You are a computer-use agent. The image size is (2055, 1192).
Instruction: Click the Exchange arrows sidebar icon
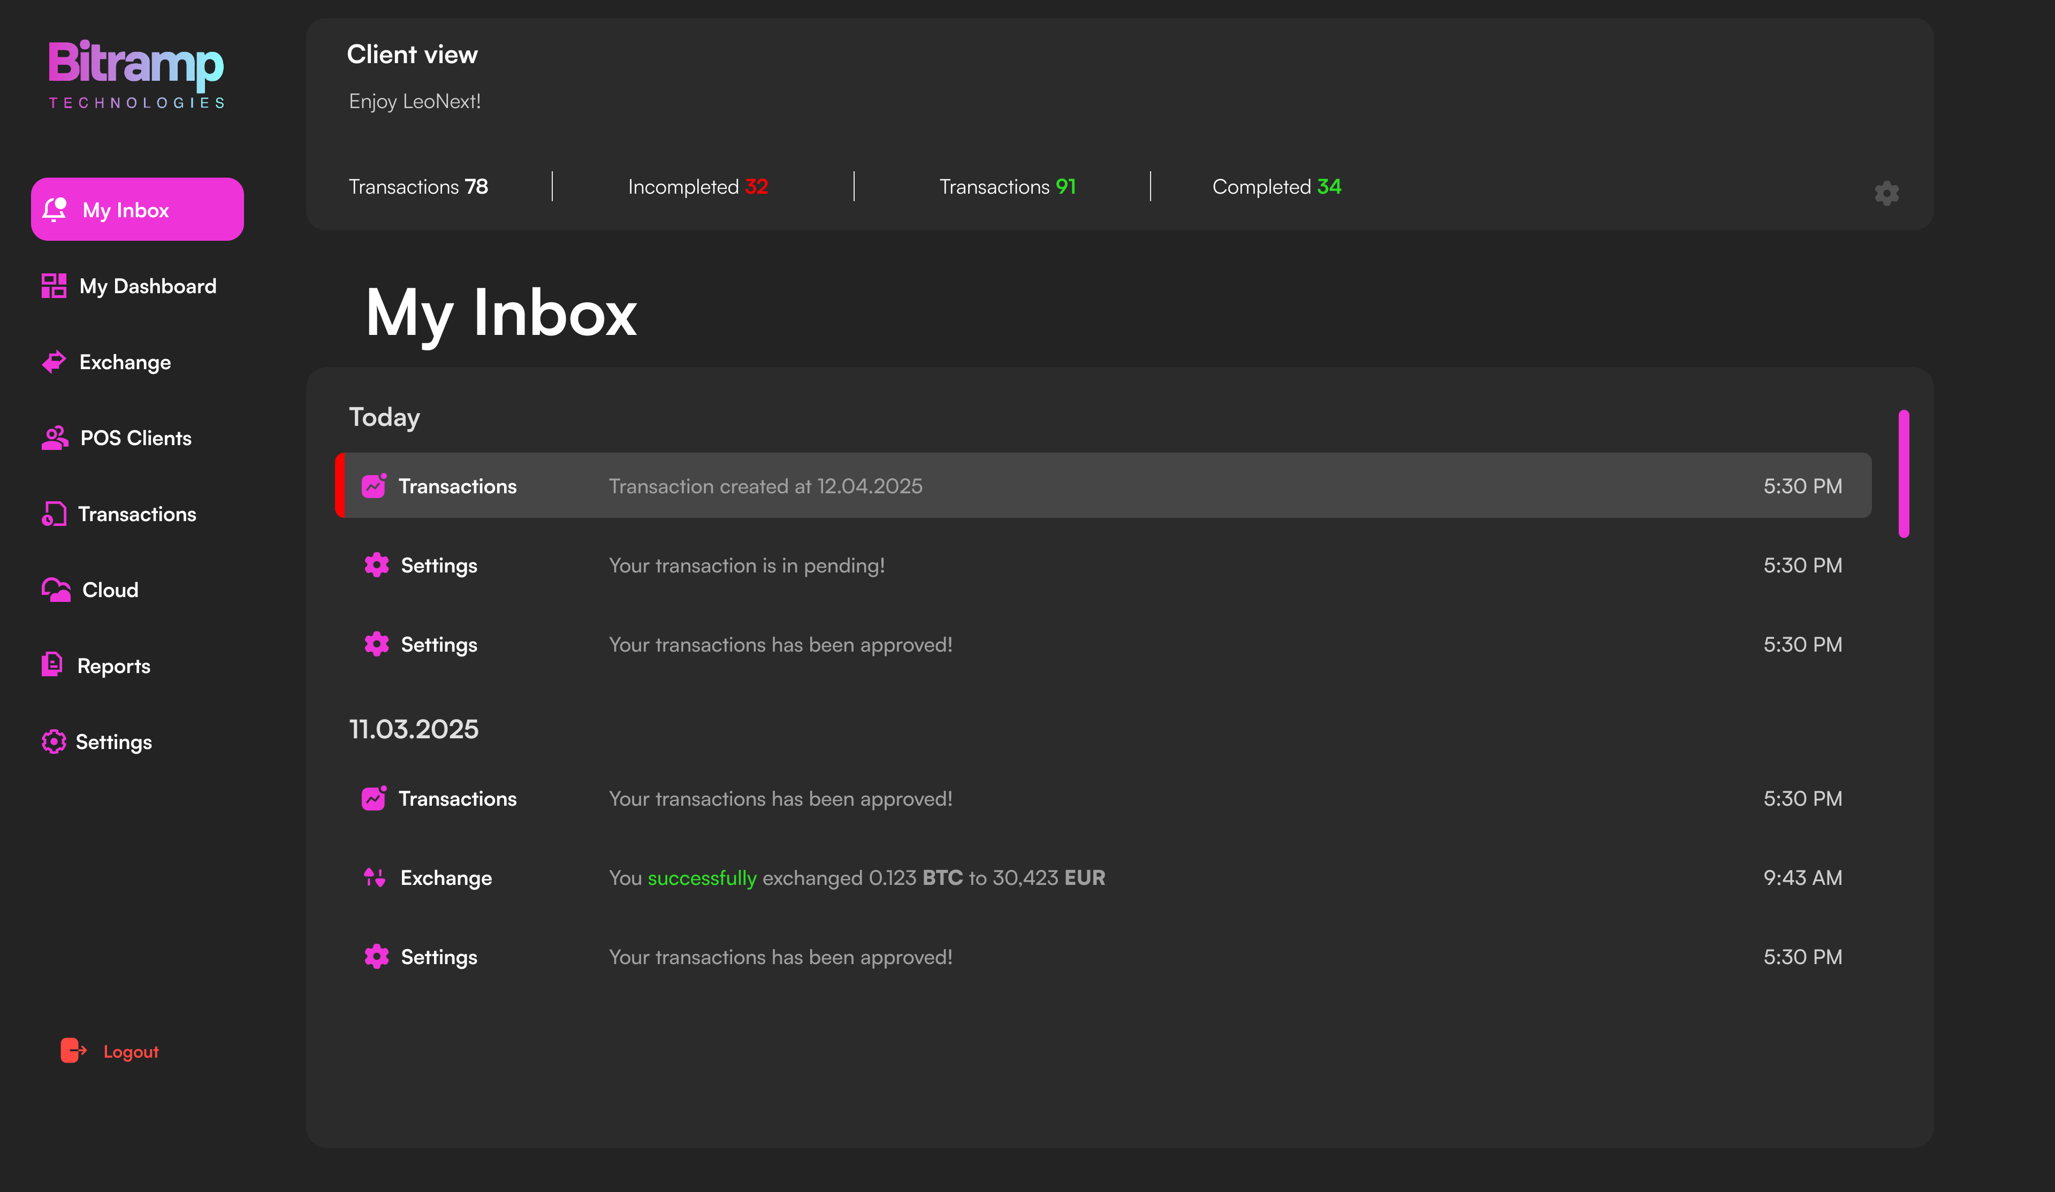pyautogui.click(x=54, y=362)
